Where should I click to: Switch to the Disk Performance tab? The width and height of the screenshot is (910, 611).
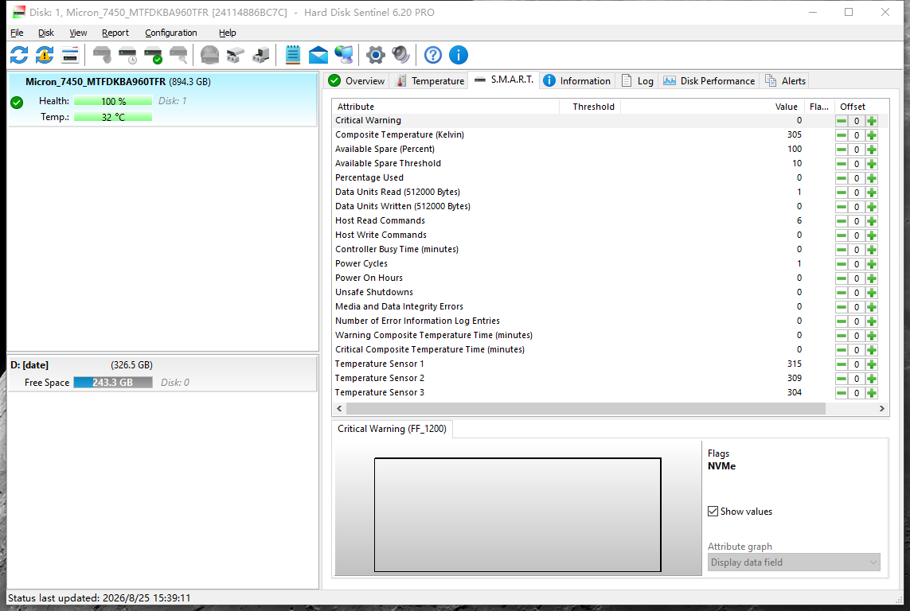point(709,80)
